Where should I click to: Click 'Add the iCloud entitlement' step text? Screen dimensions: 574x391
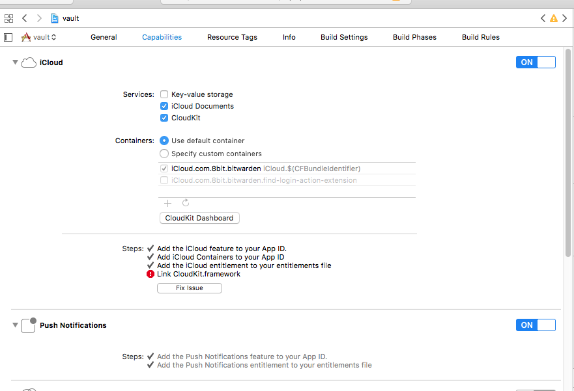pos(244,265)
